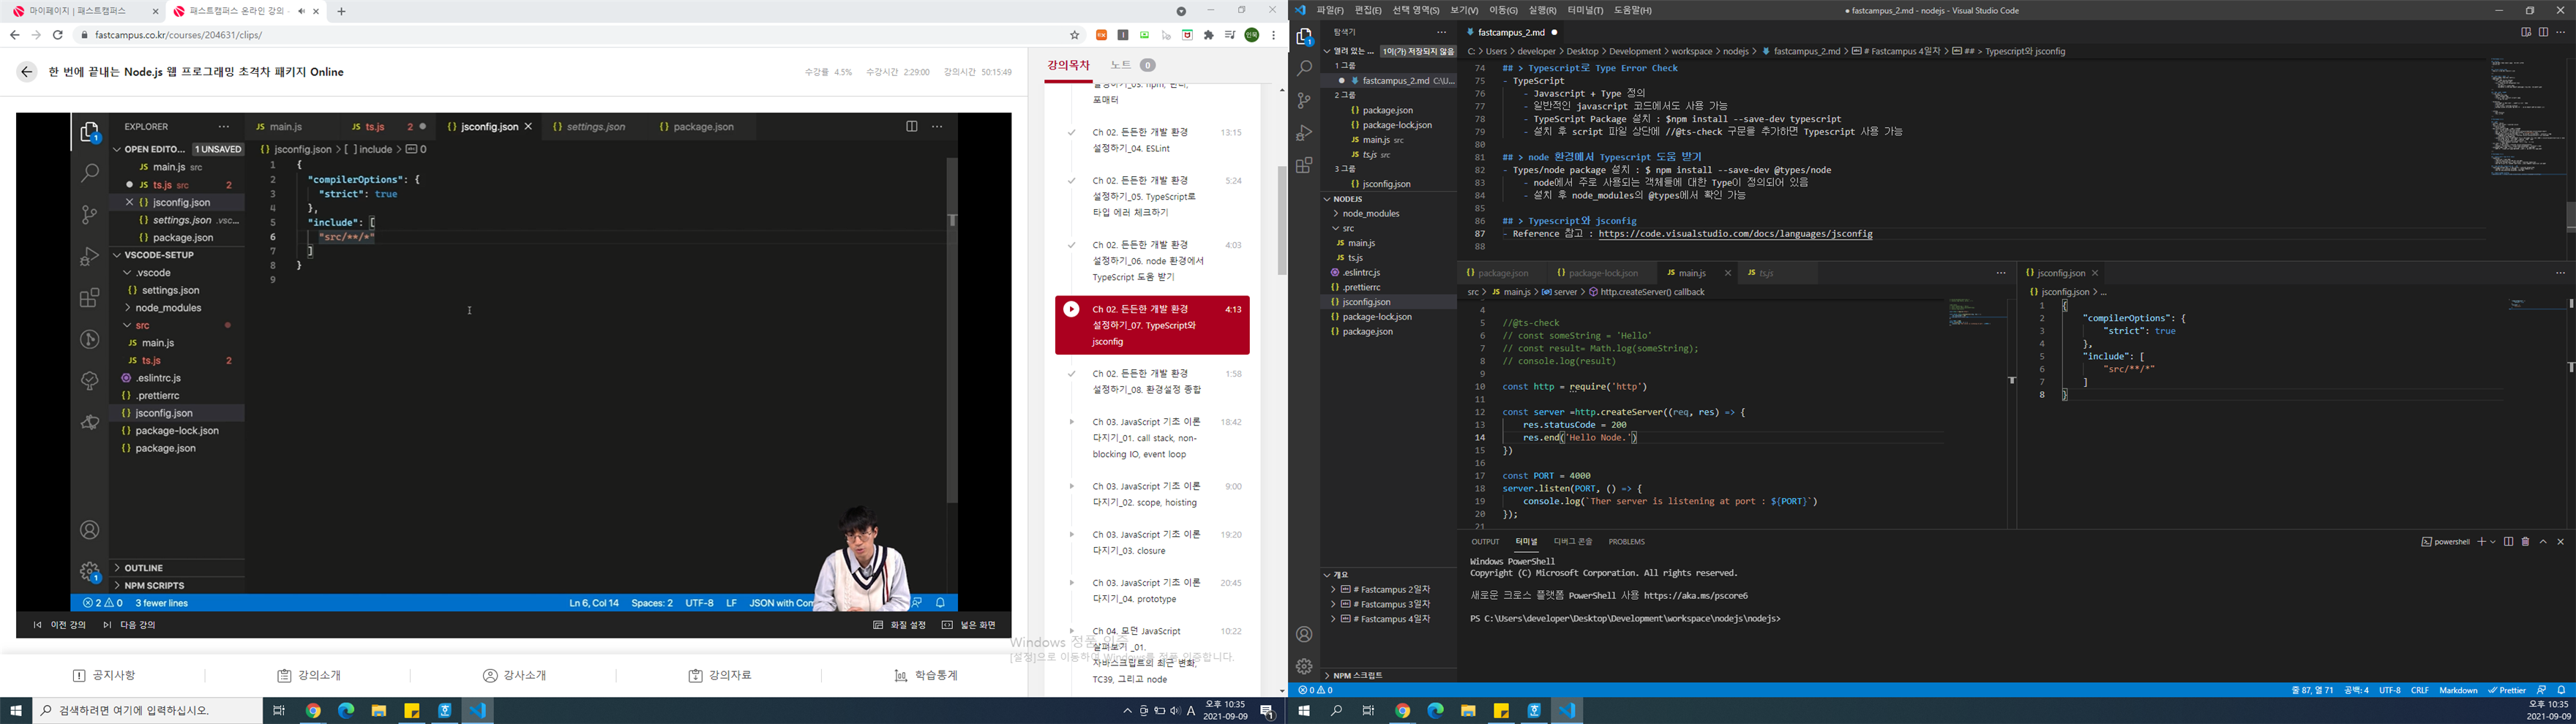Open the 터미널(T) menu in VS Code
Image resolution: width=2576 pixels, height=724 pixels.
[1585, 10]
